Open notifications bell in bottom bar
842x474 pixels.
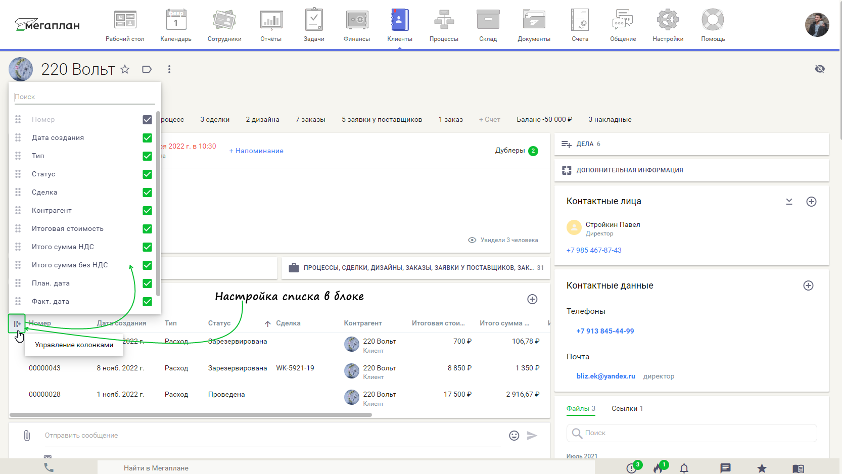684,468
